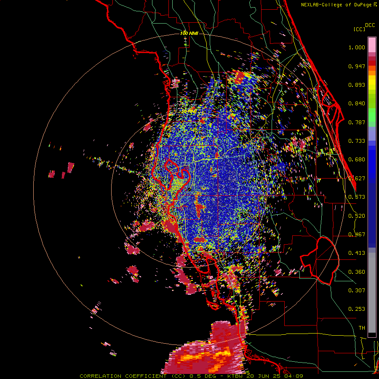The image size is (379, 379).
Task: Select the 0.893 color scale value
Action: pos(357,85)
